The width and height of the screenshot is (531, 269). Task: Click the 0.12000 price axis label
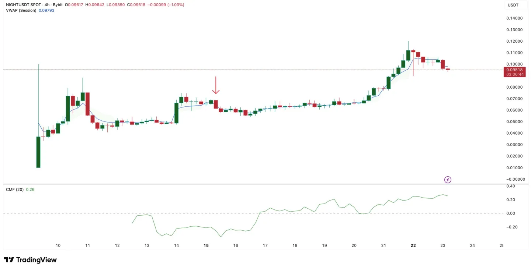[514, 41]
